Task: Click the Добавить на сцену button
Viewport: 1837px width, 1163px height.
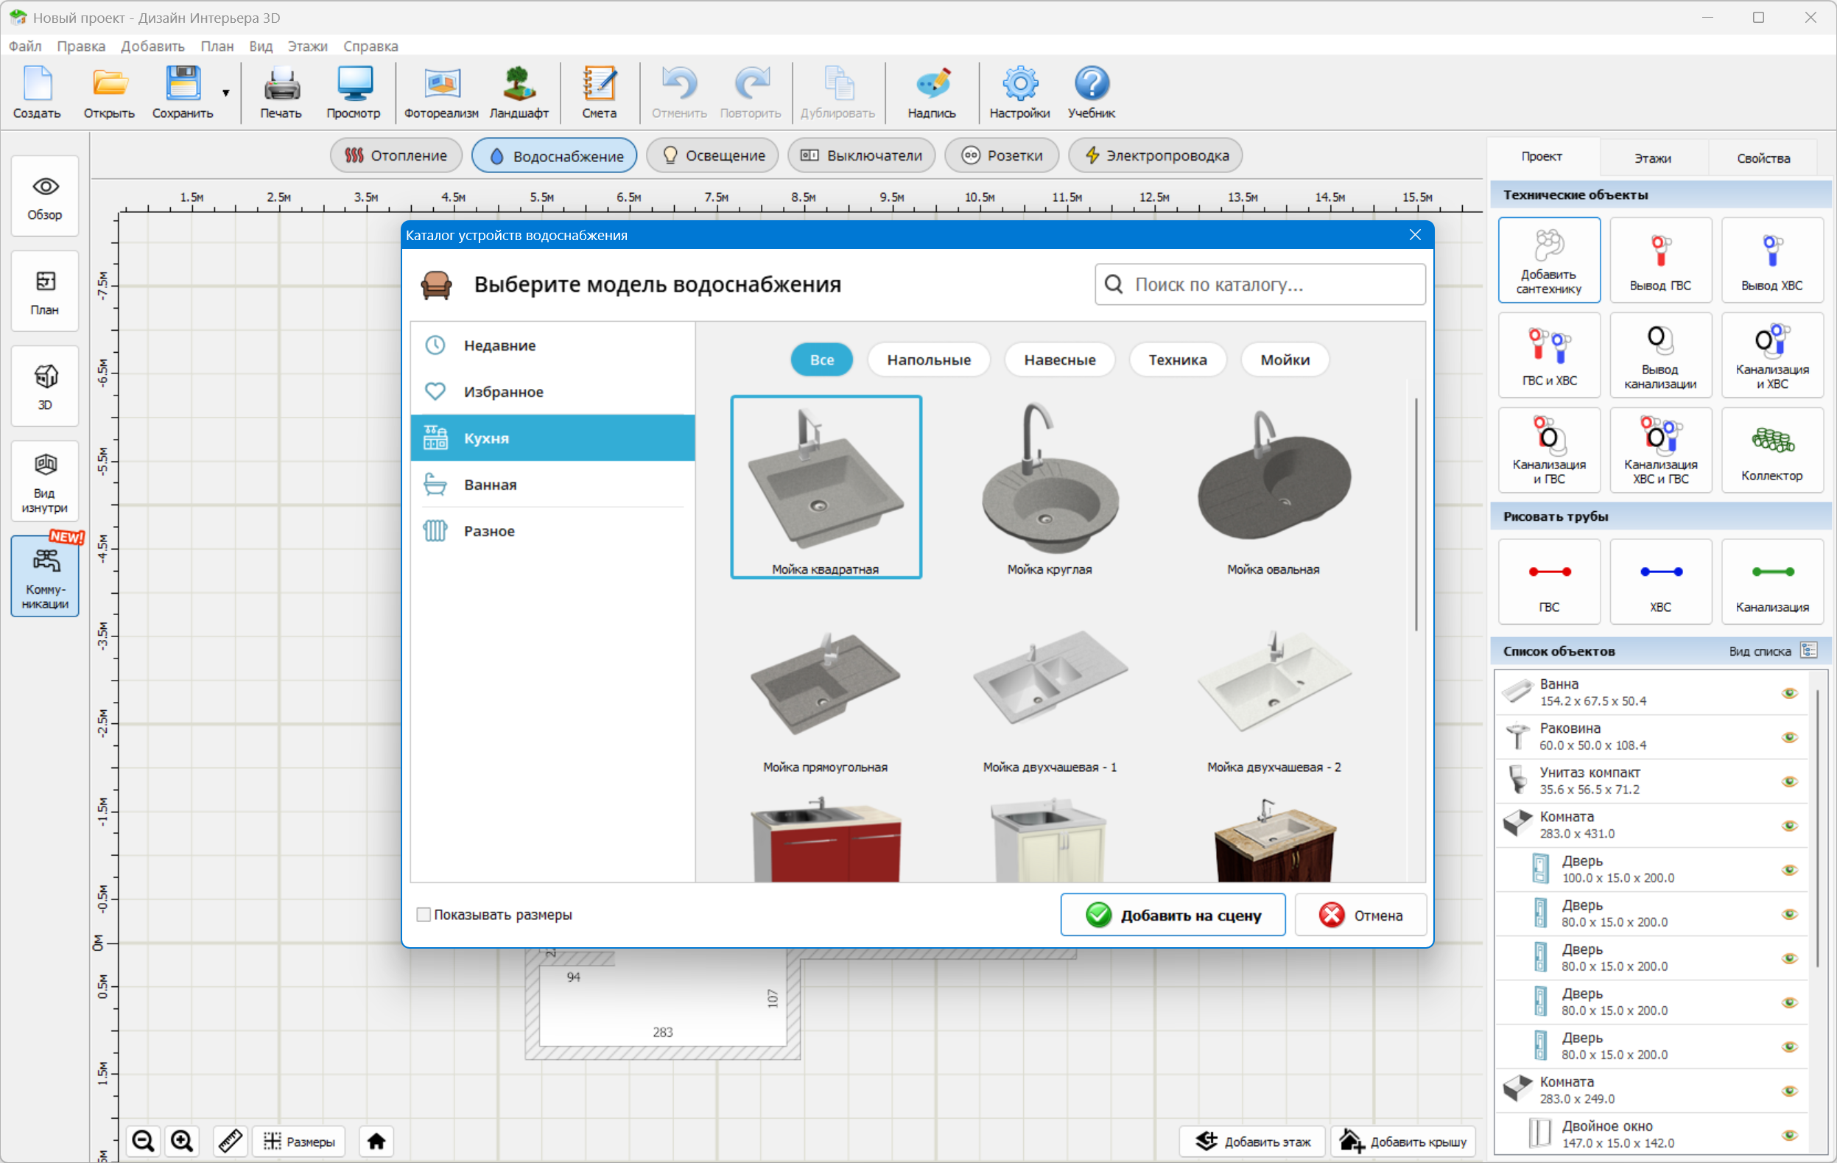Action: pos(1172,914)
